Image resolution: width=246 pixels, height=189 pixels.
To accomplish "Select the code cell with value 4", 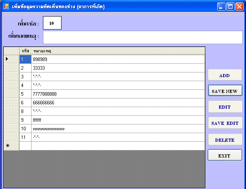I will click(25, 85).
